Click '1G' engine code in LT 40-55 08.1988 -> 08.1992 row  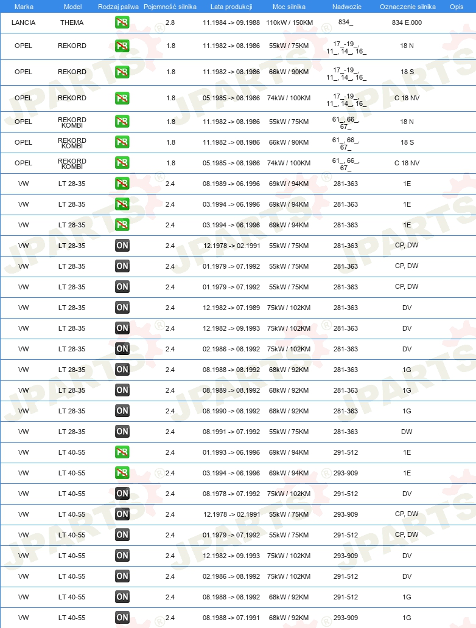pos(407,597)
